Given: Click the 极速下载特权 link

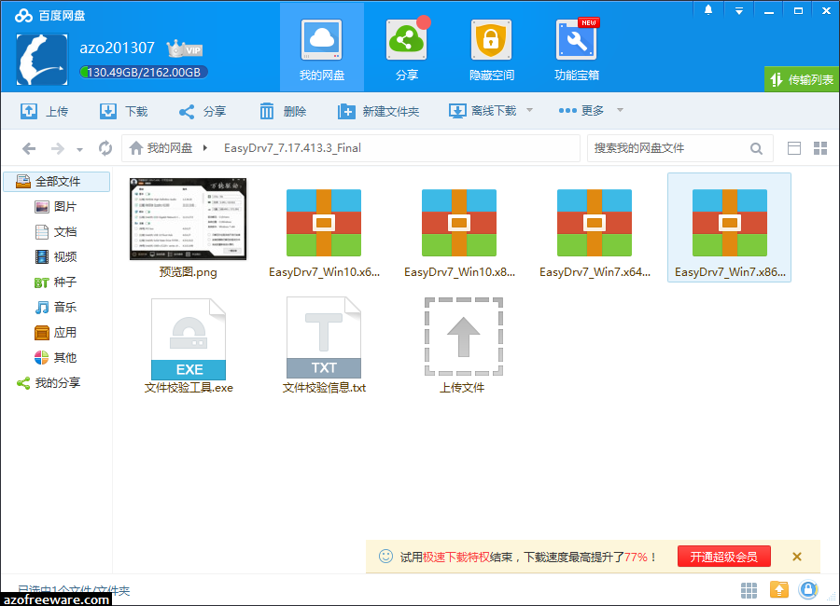Looking at the screenshot, I should coord(456,558).
